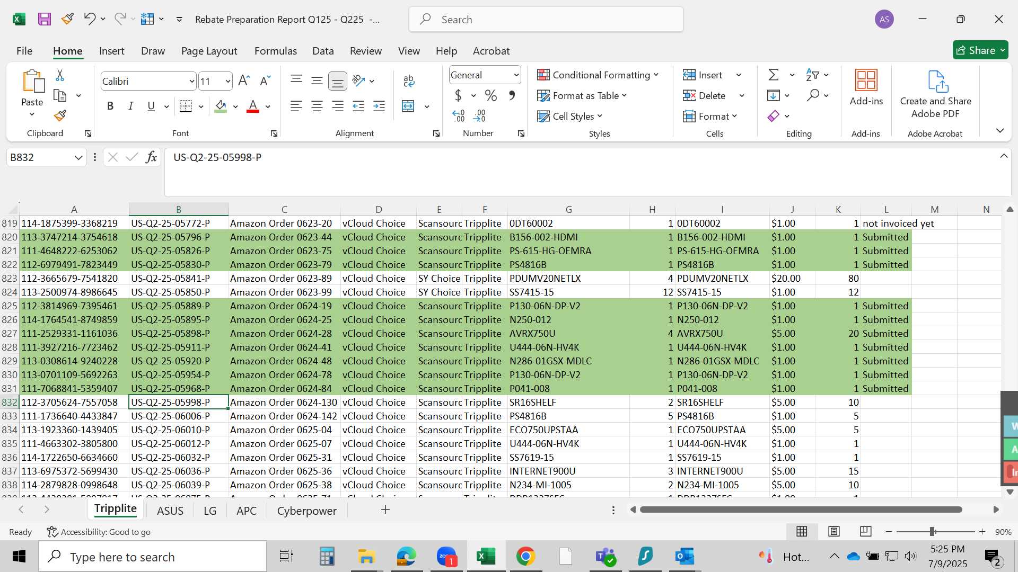
Task: Toggle Bold formatting
Action: pyautogui.click(x=110, y=106)
